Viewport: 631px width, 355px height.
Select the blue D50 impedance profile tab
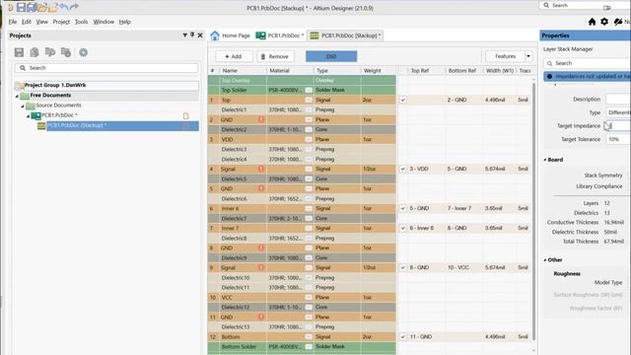click(x=331, y=56)
